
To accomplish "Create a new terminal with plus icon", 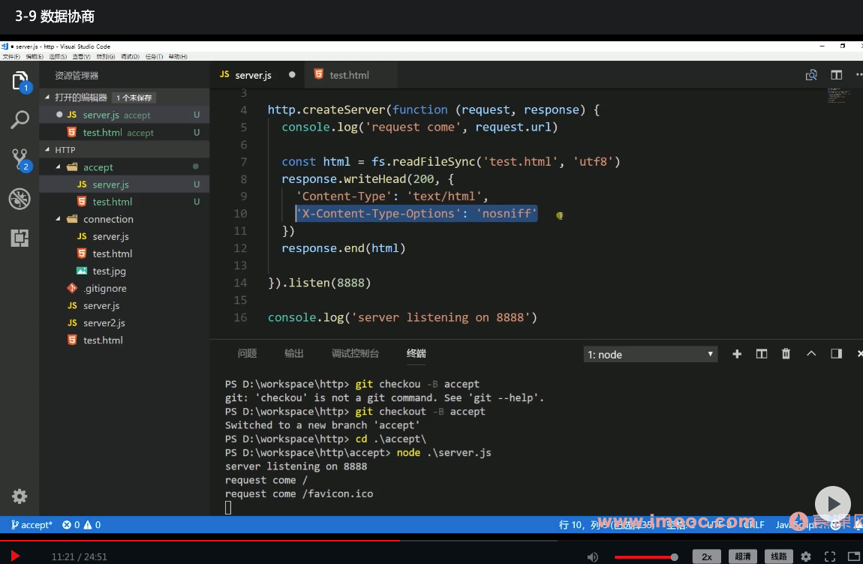I will pos(737,354).
